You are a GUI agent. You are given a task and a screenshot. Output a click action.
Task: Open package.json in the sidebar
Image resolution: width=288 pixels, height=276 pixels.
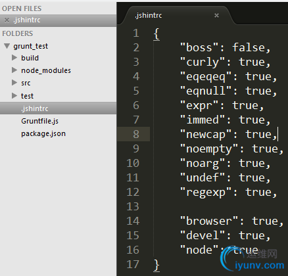point(43,133)
